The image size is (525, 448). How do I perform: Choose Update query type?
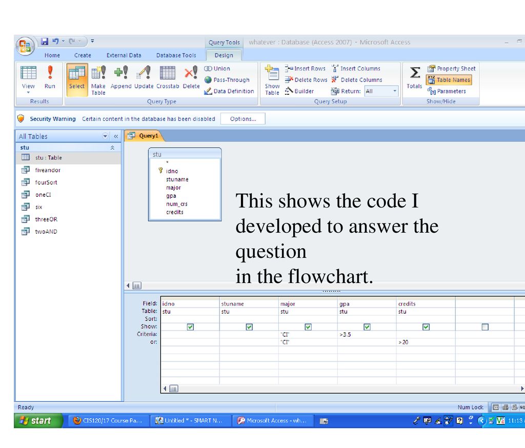point(144,77)
